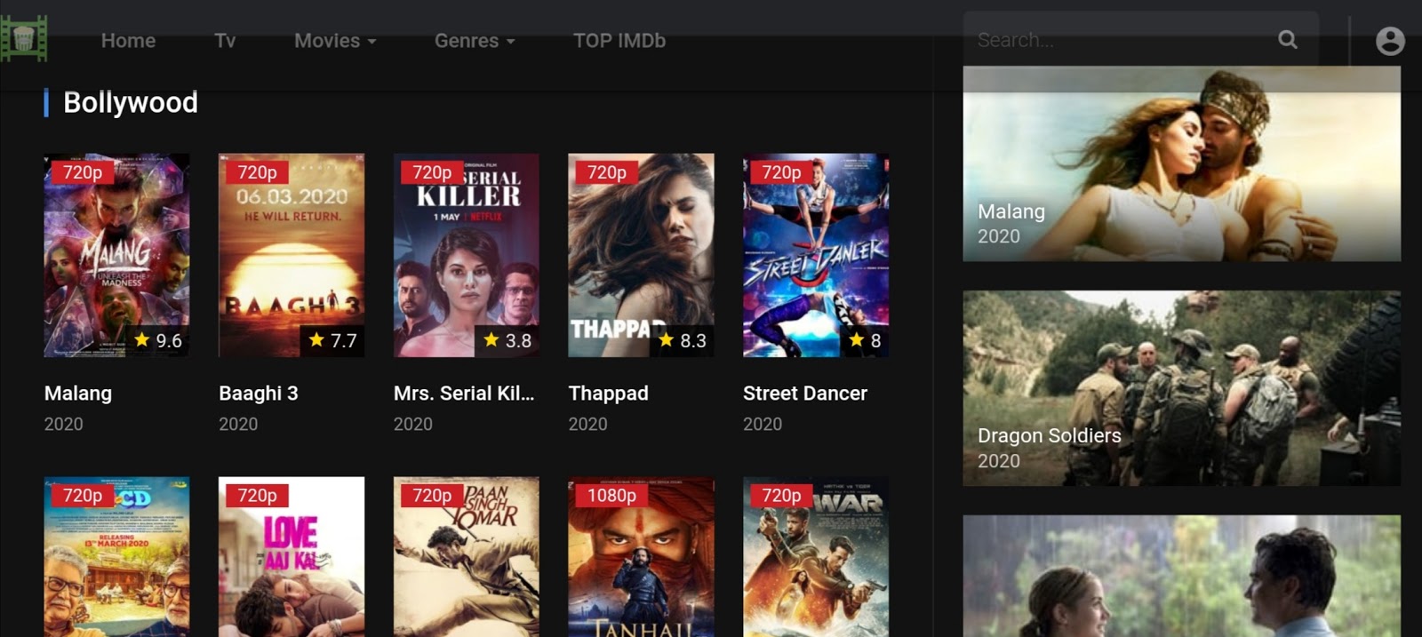1422x637 pixels.
Task: Click the 720p badge on Malang poster
Action: tap(83, 172)
